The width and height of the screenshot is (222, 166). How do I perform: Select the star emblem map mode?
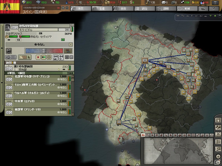189,135
